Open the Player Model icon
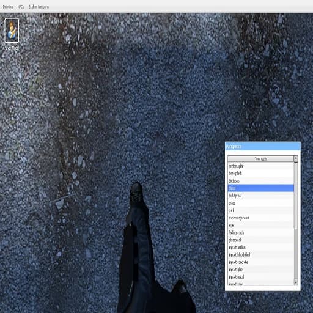313x313 pixels. [12, 31]
